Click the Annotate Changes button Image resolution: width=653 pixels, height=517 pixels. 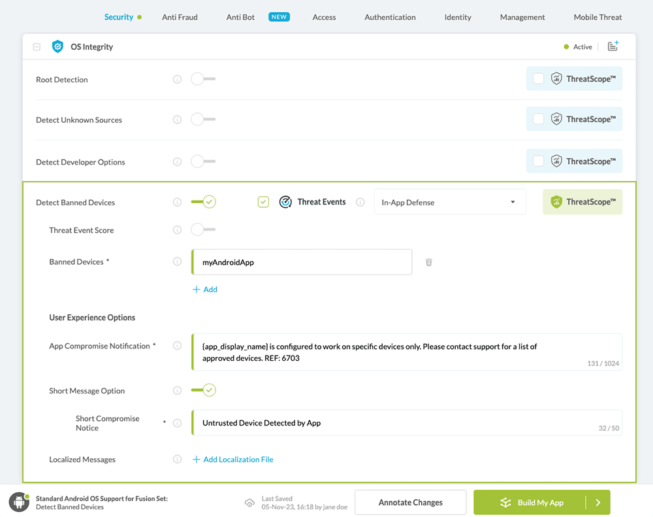[410, 503]
